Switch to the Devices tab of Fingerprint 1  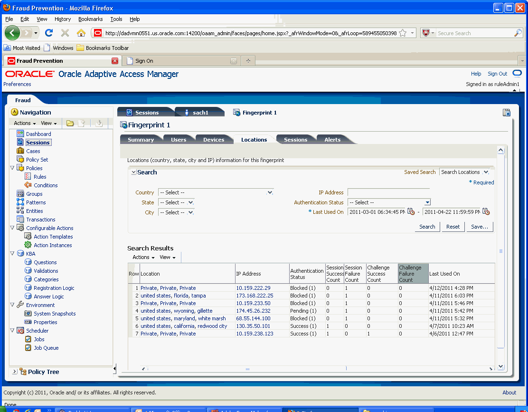[214, 139]
